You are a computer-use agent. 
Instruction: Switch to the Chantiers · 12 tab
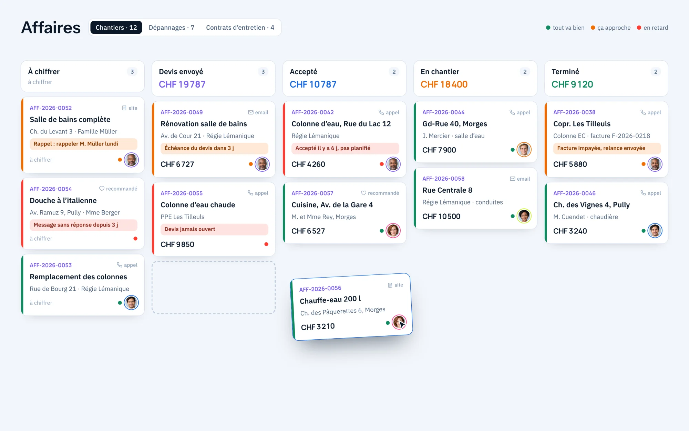[116, 28]
